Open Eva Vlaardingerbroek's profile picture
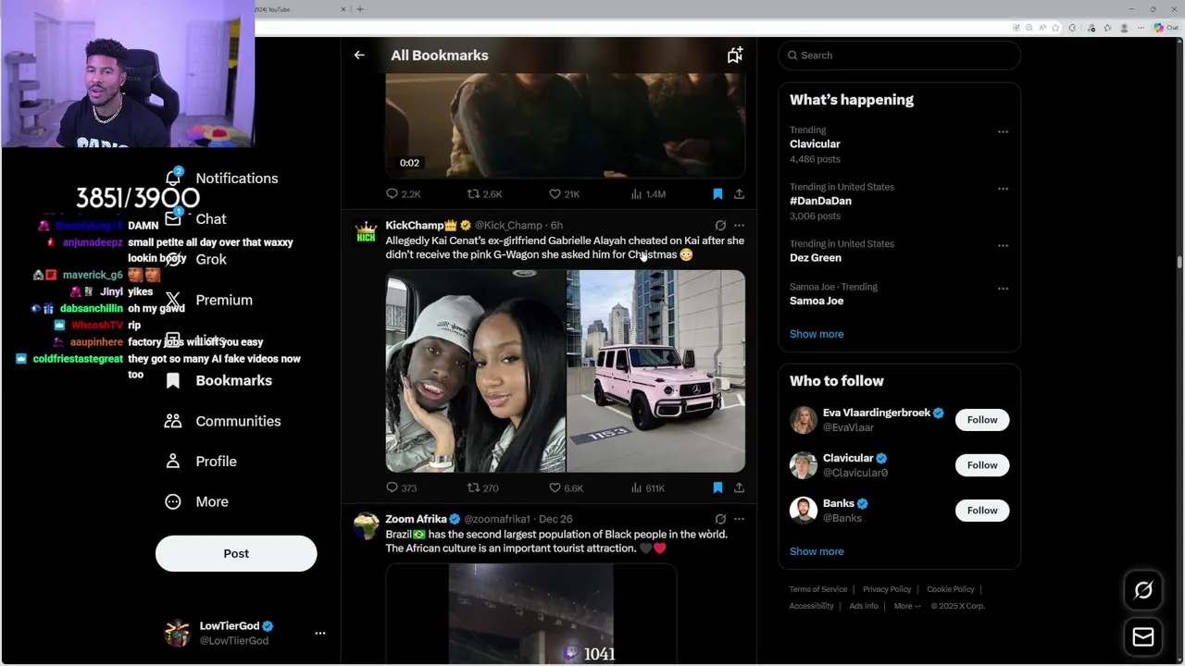 (x=803, y=420)
